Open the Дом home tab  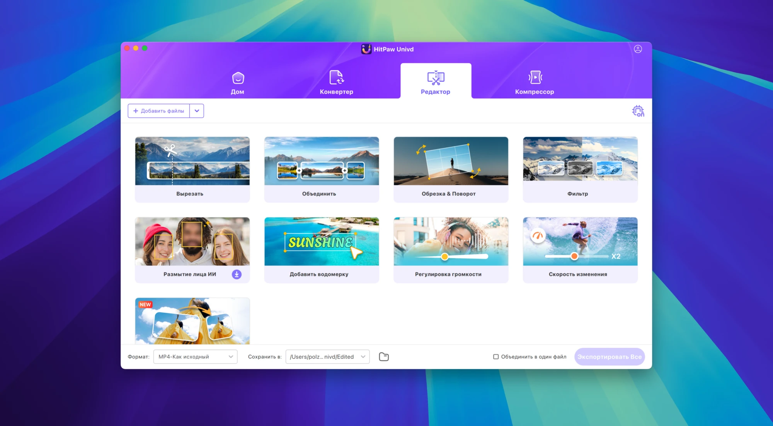238,83
